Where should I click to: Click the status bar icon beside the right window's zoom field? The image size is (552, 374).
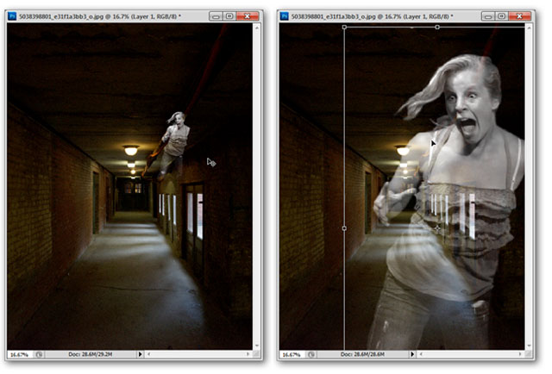(311, 354)
